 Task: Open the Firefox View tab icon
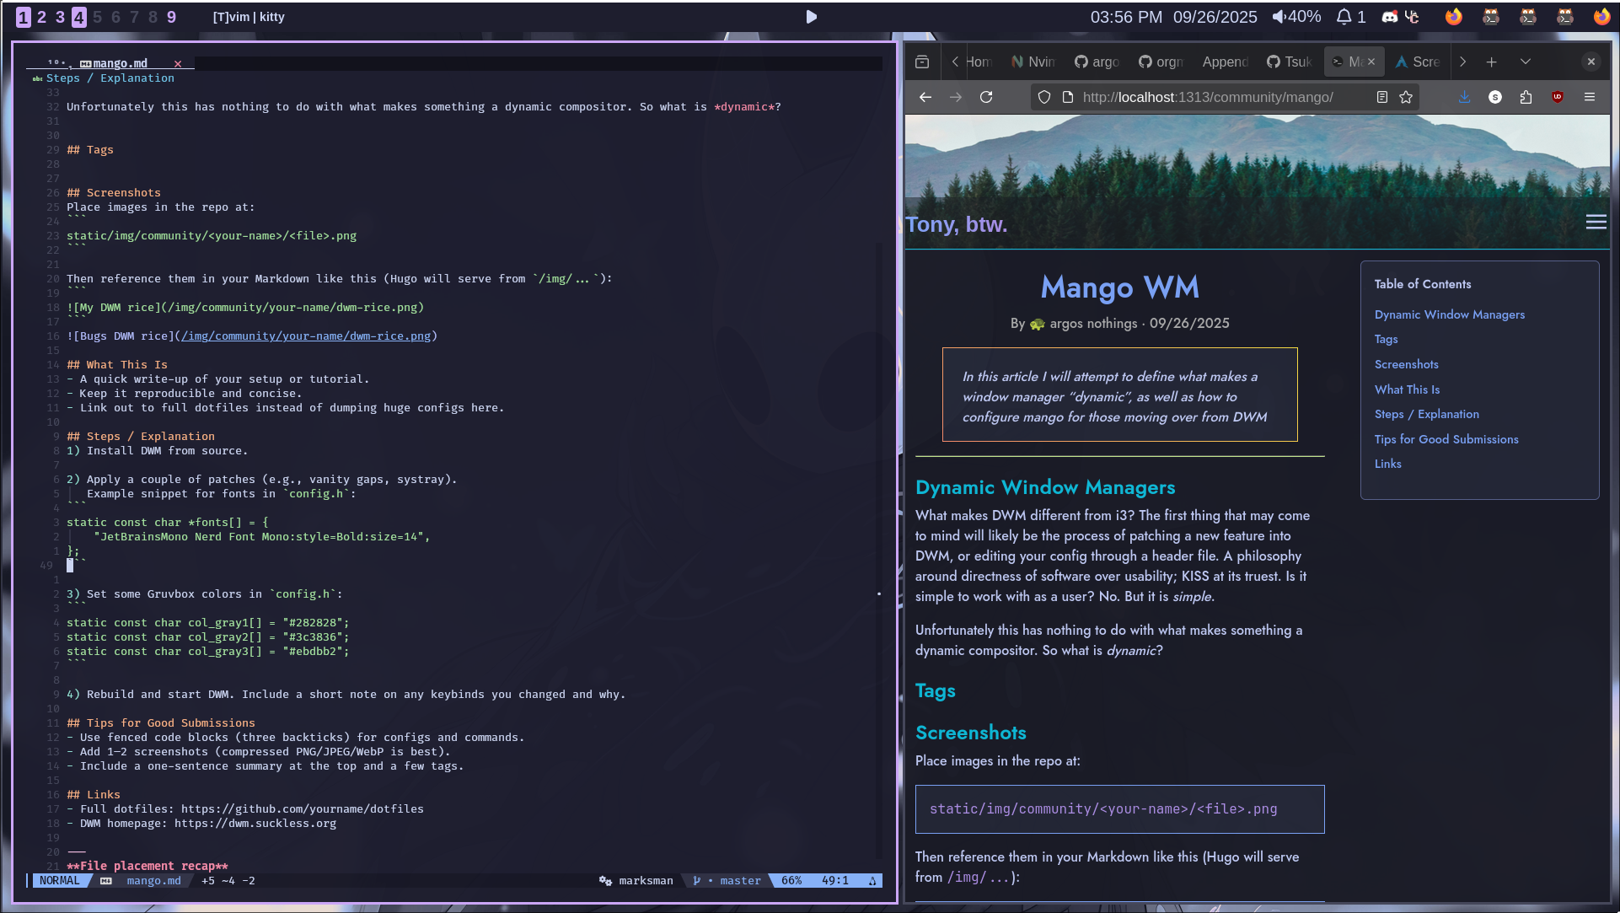pyautogui.click(x=922, y=62)
